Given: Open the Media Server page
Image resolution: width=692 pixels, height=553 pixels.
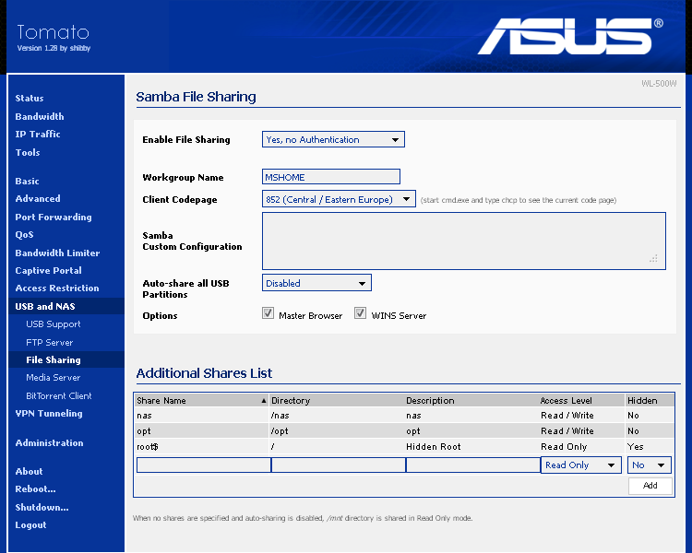Looking at the screenshot, I should [x=54, y=378].
